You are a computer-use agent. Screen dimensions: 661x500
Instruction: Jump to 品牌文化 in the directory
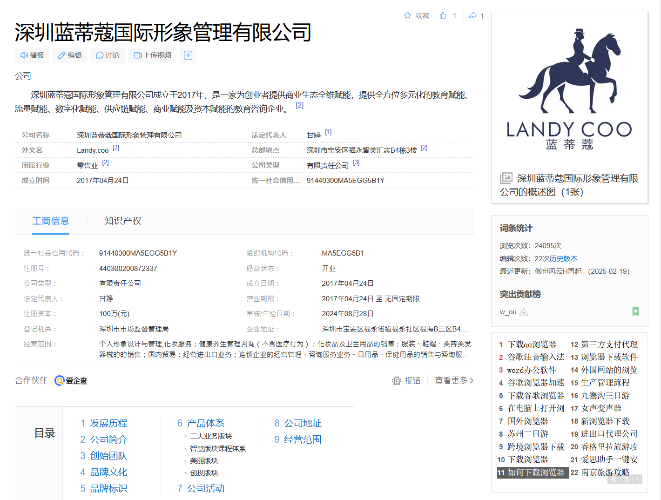tap(108, 472)
